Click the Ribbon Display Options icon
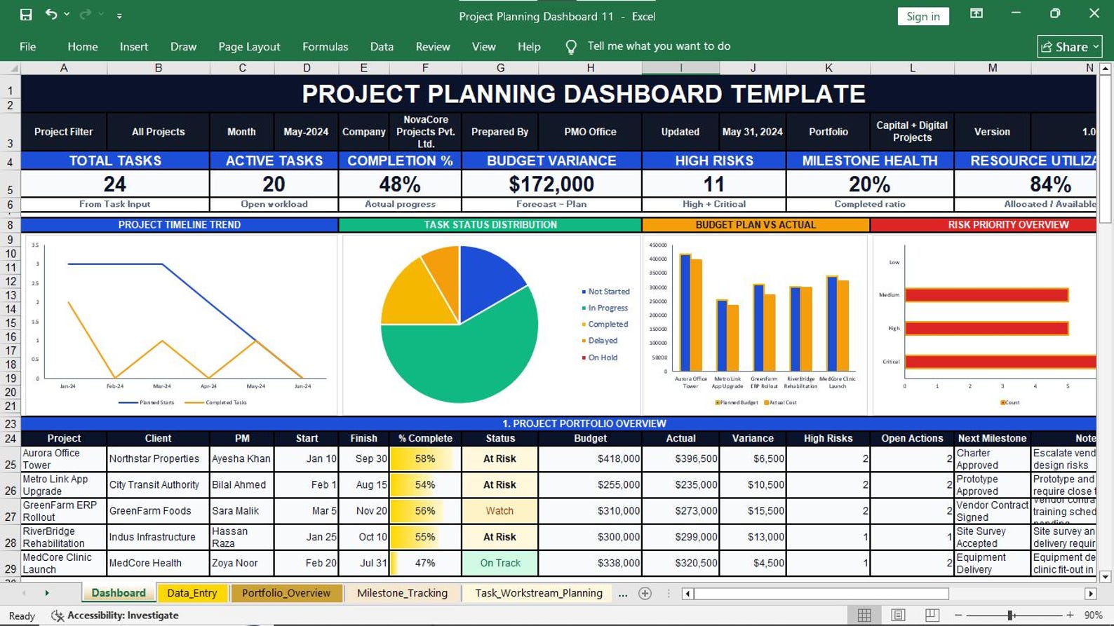 click(976, 13)
